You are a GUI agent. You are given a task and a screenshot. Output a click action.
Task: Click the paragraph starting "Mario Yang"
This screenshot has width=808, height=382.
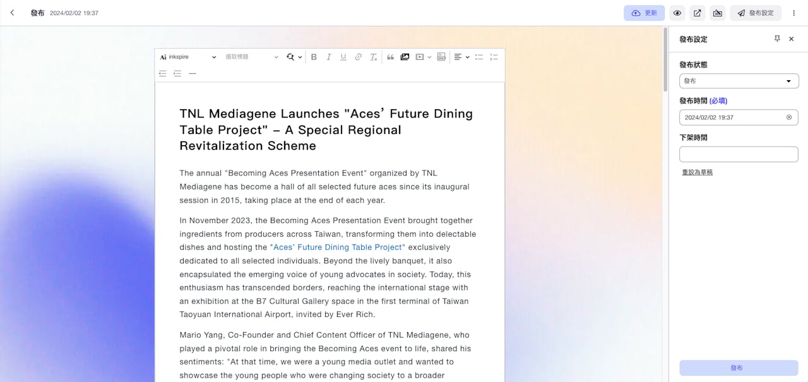pos(325,355)
